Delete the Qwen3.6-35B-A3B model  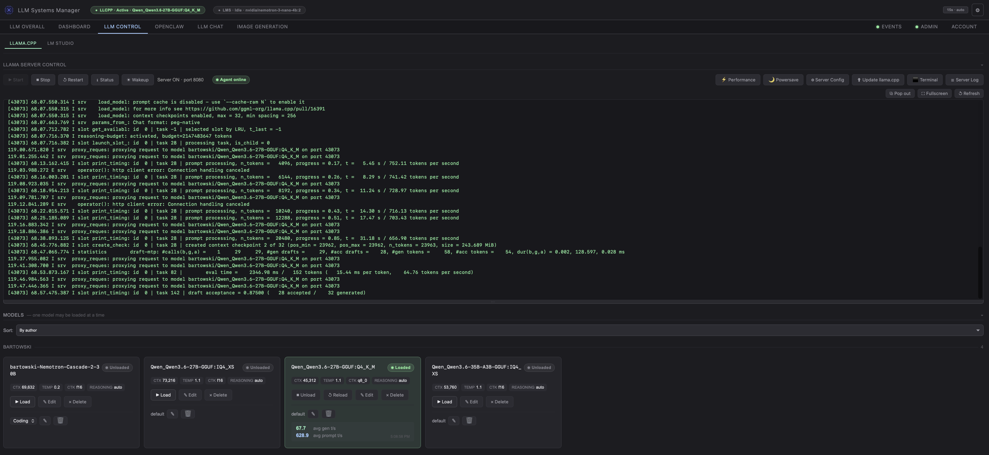click(500, 402)
